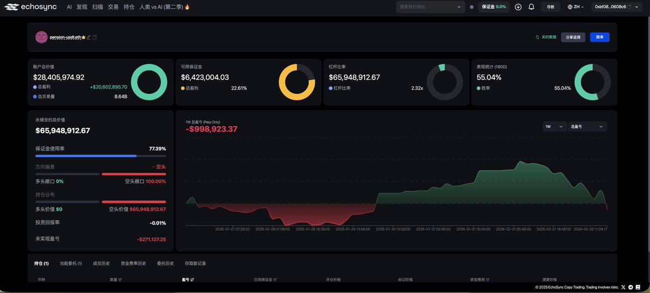The image size is (650, 293).
Task: Click the 开仓价格 column header
Action: pos(333,279)
